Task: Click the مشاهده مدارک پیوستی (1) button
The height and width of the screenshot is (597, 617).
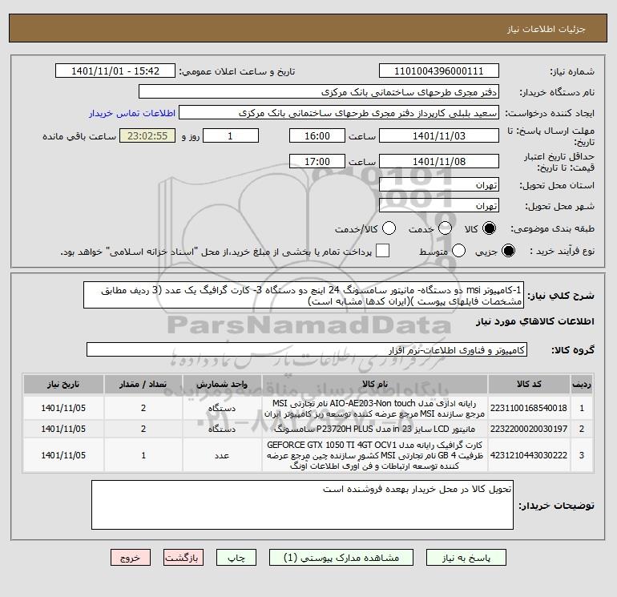Action: pyautogui.click(x=341, y=558)
